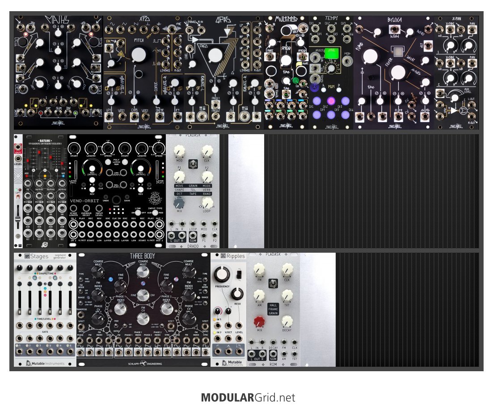Click the blend jack on Bruxa
The height and width of the screenshot is (407, 497).
[394, 30]
